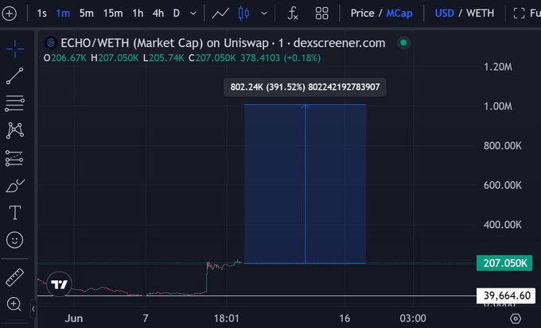Select the D daily timeframe
The height and width of the screenshot is (328, 541).
(x=177, y=14)
